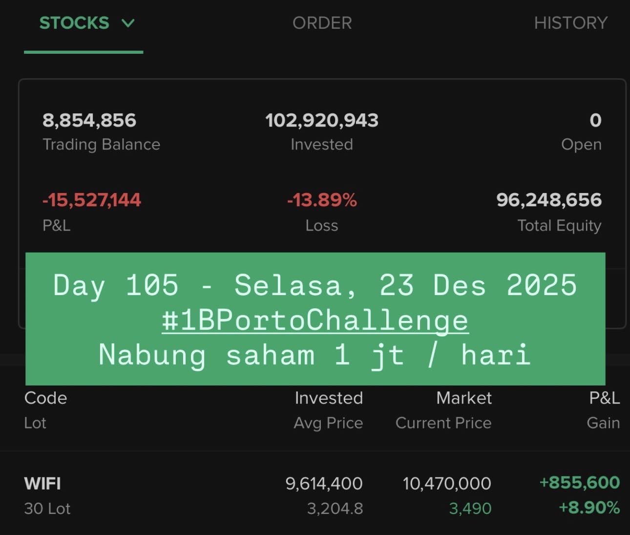Select the Invested total 102,920,943
Image resolution: width=630 pixels, height=535 pixels.
322,120
